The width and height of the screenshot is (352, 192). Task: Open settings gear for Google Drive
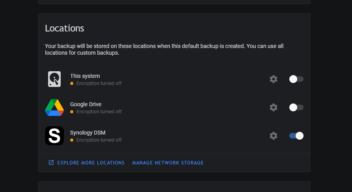(274, 107)
